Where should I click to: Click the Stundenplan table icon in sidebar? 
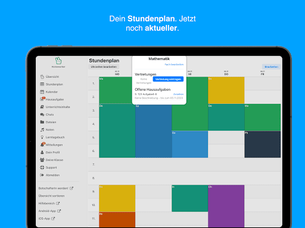pyautogui.click(x=42, y=84)
